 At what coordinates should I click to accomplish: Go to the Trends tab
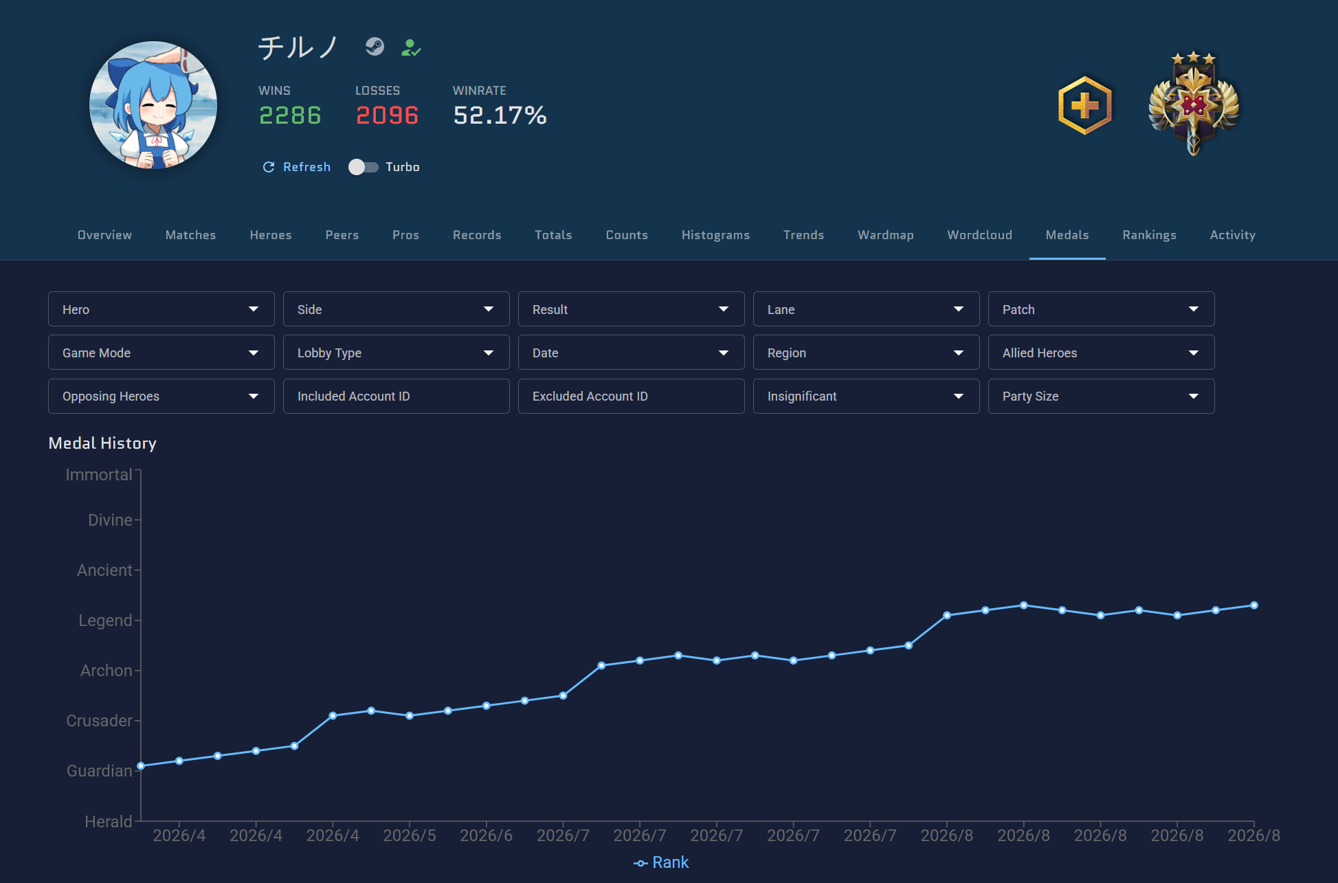803,235
